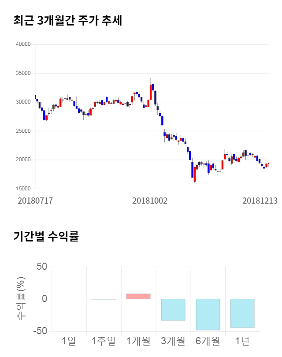Image resolution: width=282 pixels, height=357 pixels.
Task: Click the 40000 price axis label
Action: [x=22, y=44]
